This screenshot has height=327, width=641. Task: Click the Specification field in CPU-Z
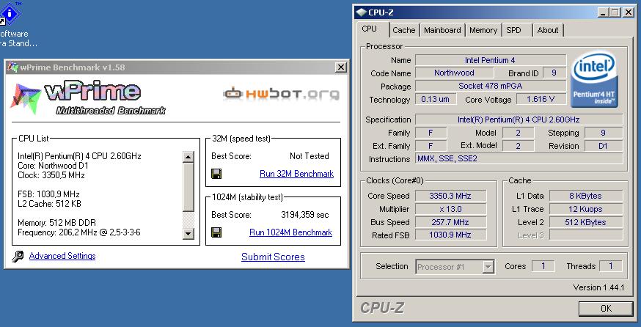pos(519,120)
